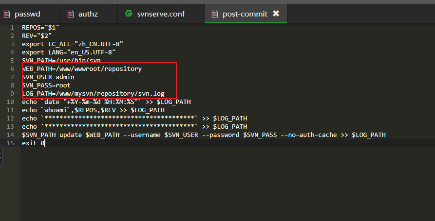Click the export LANG line of code
The height and width of the screenshot is (221, 435).
(x=68, y=52)
